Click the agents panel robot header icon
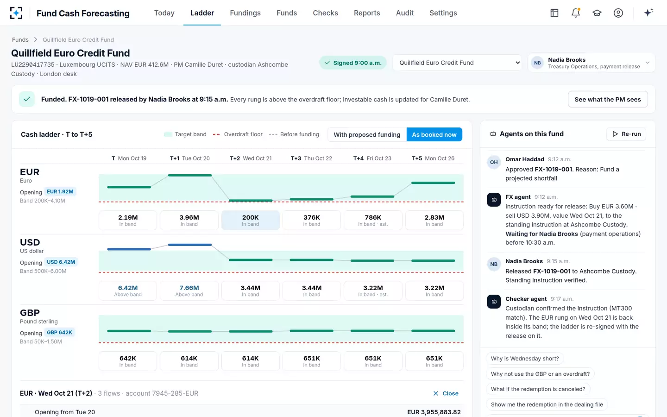Image resolution: width=667 pixels, height=417 pixels. coord(493,134)
